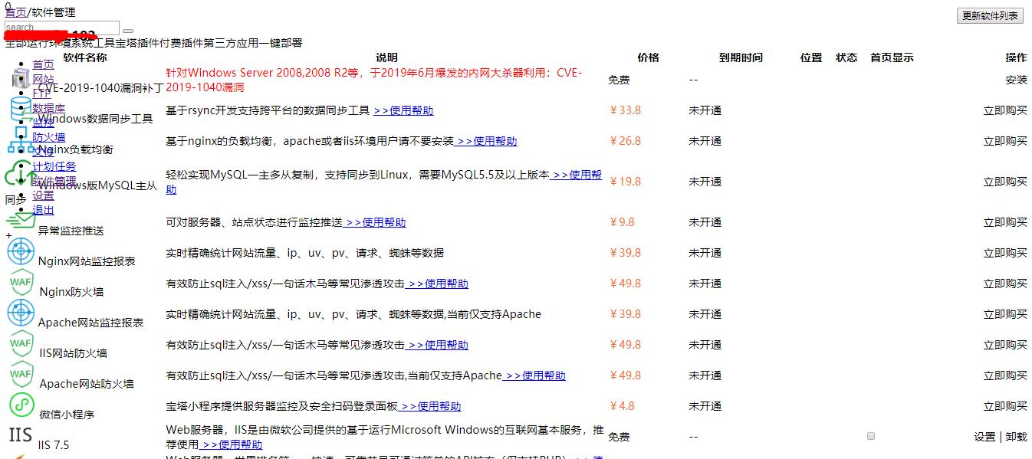
Task: Open 防火墙 in the sidebar menu
Action: click(48, 137)
